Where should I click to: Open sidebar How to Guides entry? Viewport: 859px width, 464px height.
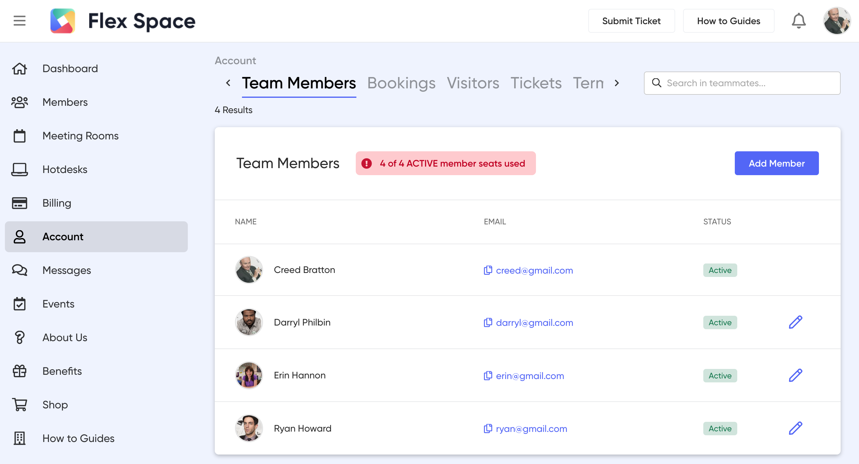point(96,438)
